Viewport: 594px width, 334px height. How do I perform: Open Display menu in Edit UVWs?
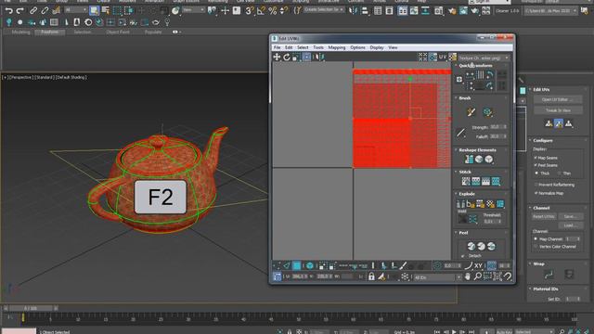pyautogui.click(x=377, y=47)
